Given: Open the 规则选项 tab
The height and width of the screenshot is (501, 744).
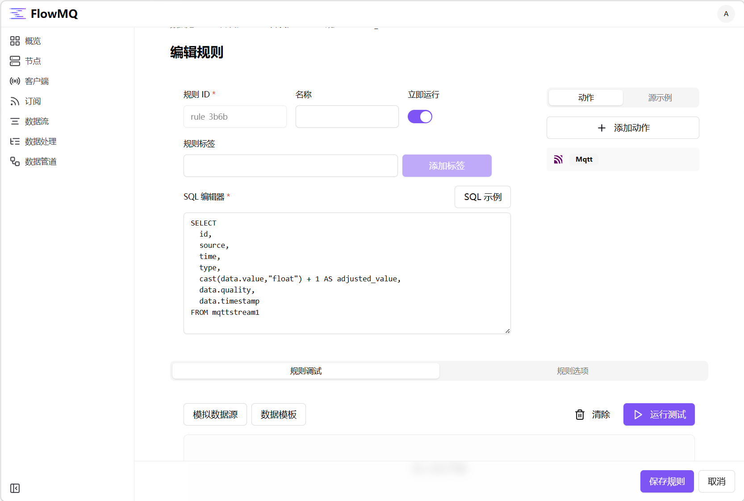Looking at the screenshot, I should point(573,371).
